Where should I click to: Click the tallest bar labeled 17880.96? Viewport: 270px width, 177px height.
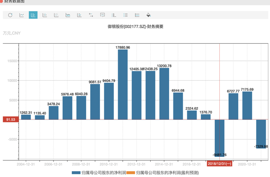[123, 84]
